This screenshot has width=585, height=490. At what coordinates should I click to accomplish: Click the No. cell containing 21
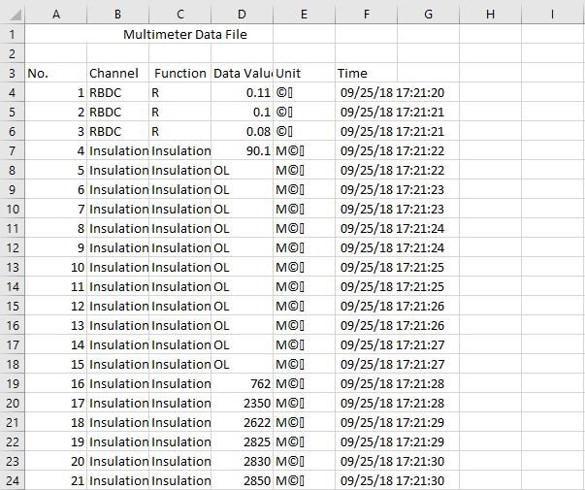(56, 480)
